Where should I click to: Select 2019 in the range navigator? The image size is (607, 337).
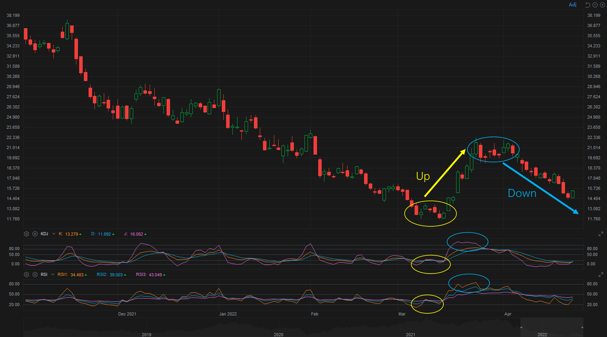(146, 334)
